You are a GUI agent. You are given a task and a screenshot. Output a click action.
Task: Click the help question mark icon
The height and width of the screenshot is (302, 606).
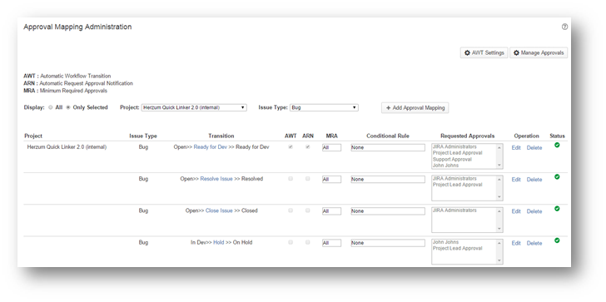click(x=564, y=27)
